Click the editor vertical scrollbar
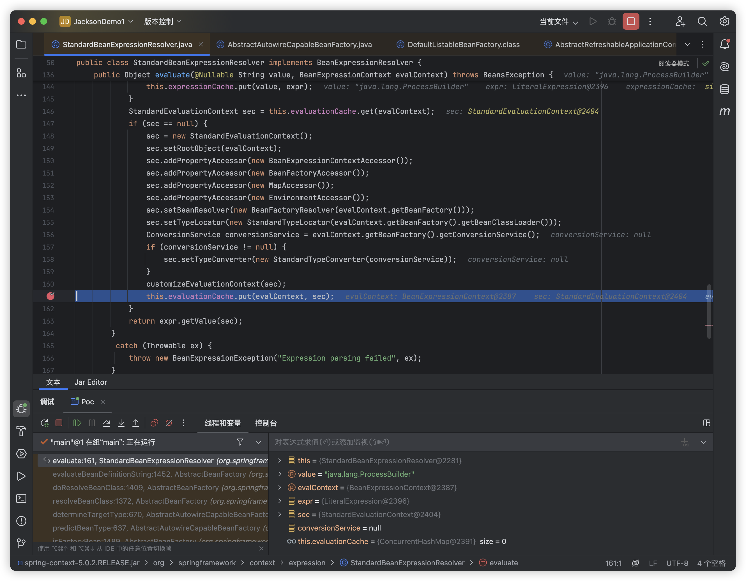The width and height of the screenshot is (746, 581). [709, 311]
